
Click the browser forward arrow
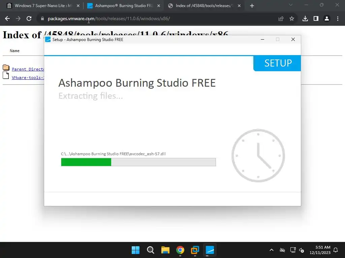[18, 19]
